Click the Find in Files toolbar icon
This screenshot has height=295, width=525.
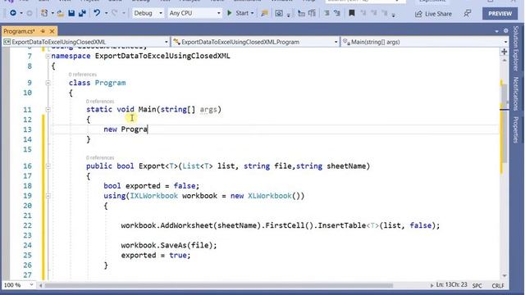264,13
